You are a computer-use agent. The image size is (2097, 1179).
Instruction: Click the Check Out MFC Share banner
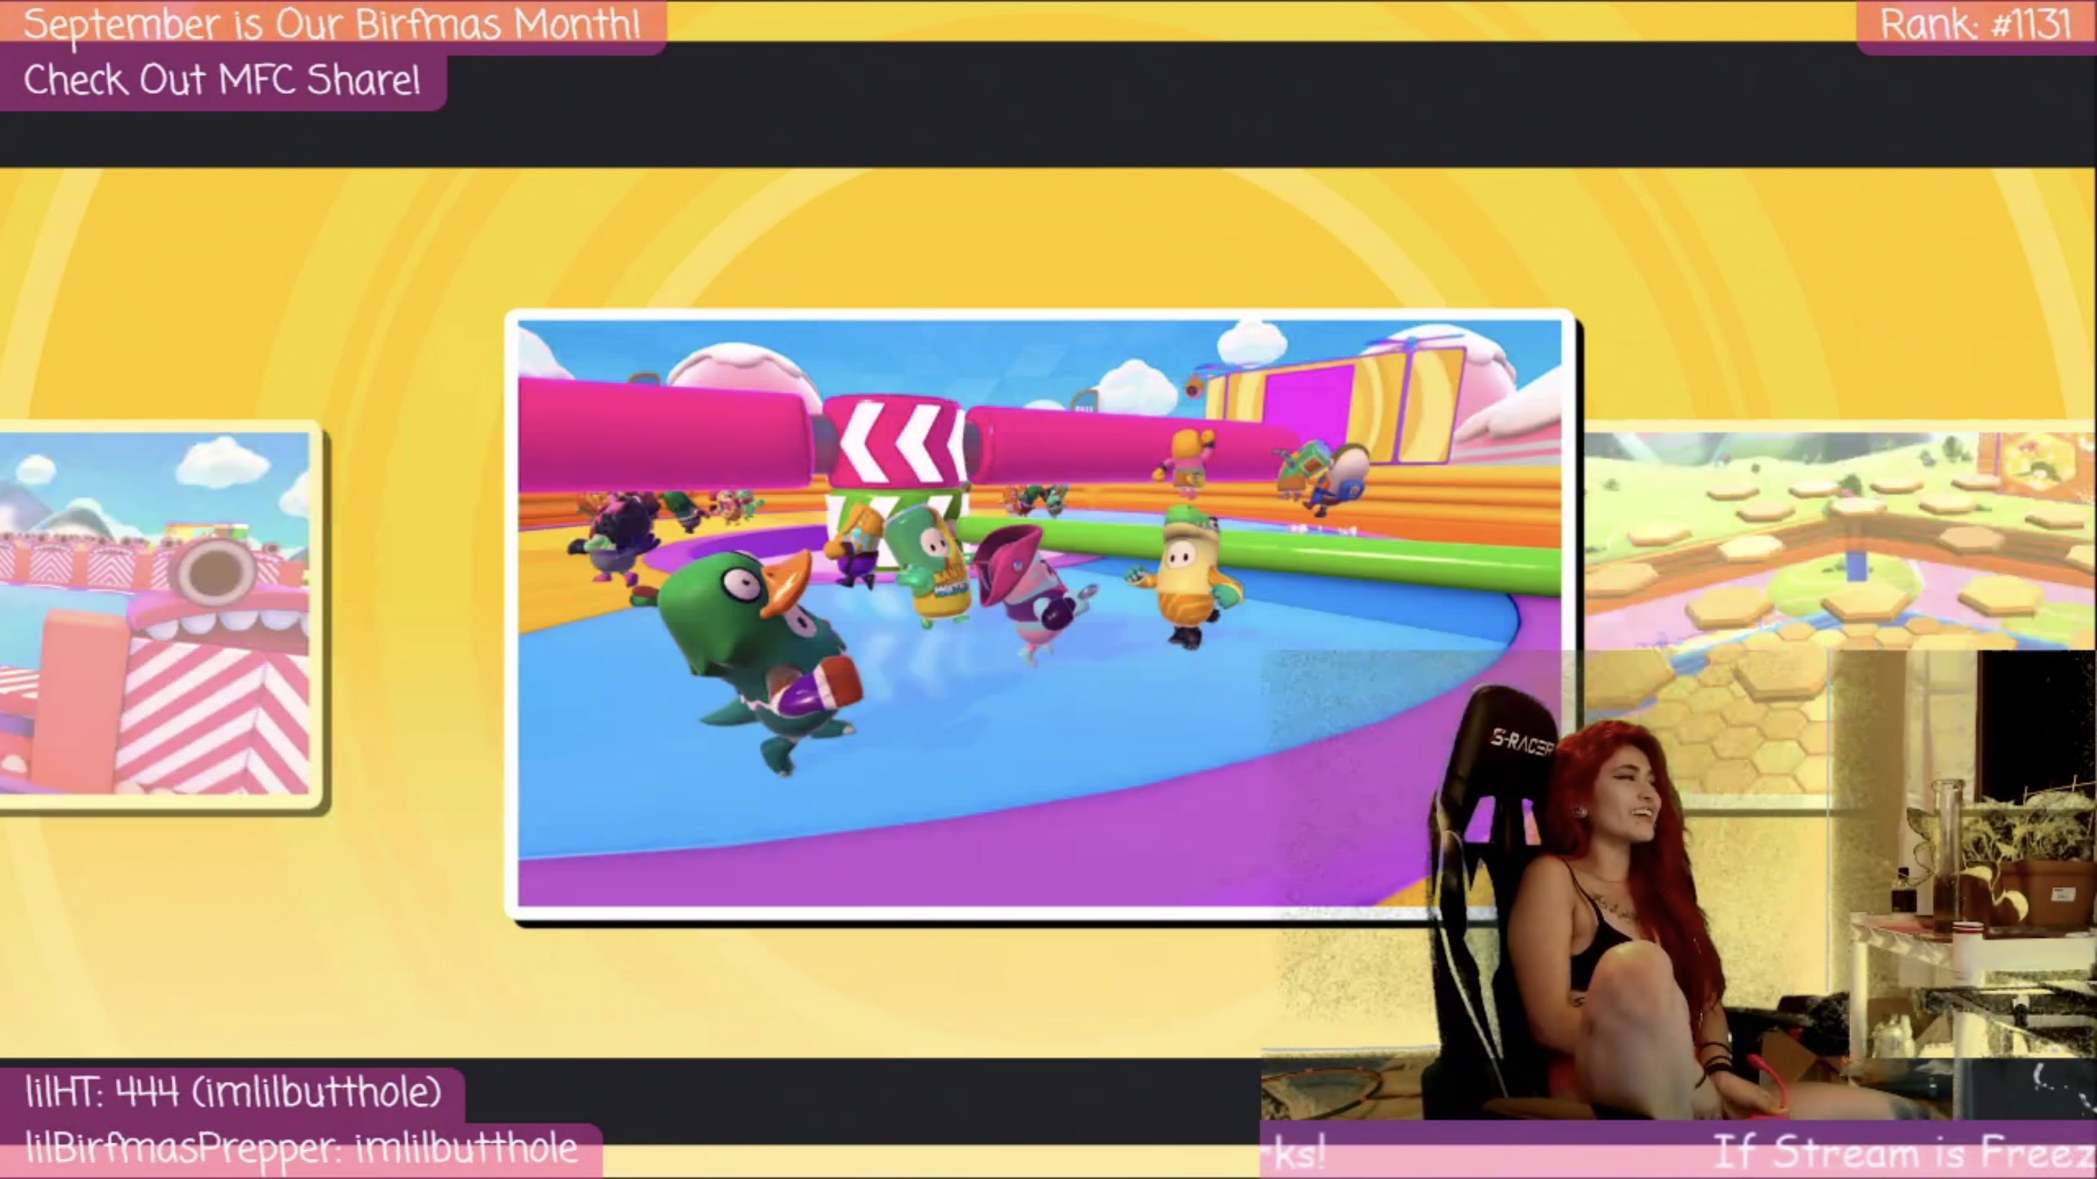tap(221, 81)
